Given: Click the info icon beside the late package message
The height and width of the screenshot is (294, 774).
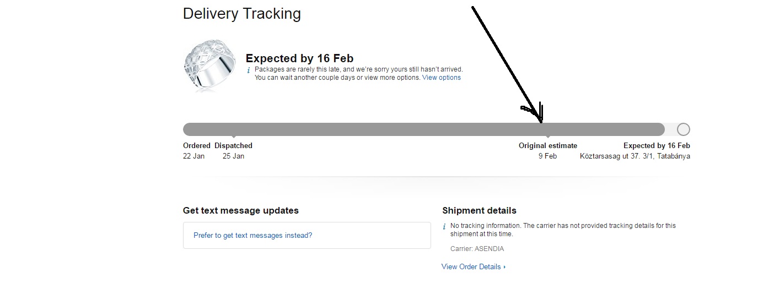Looking at the screenshot, I should coord(248,70).
